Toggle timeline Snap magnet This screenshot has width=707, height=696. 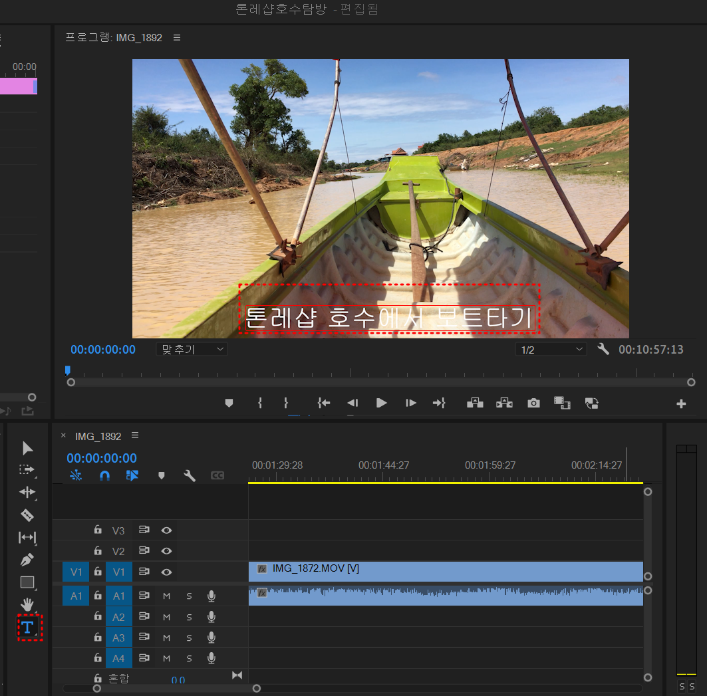point(104,475)
